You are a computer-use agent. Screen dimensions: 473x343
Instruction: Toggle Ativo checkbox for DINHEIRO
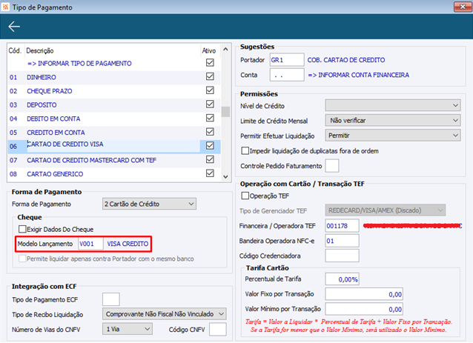pyautogui.click(x=210, y=76)
